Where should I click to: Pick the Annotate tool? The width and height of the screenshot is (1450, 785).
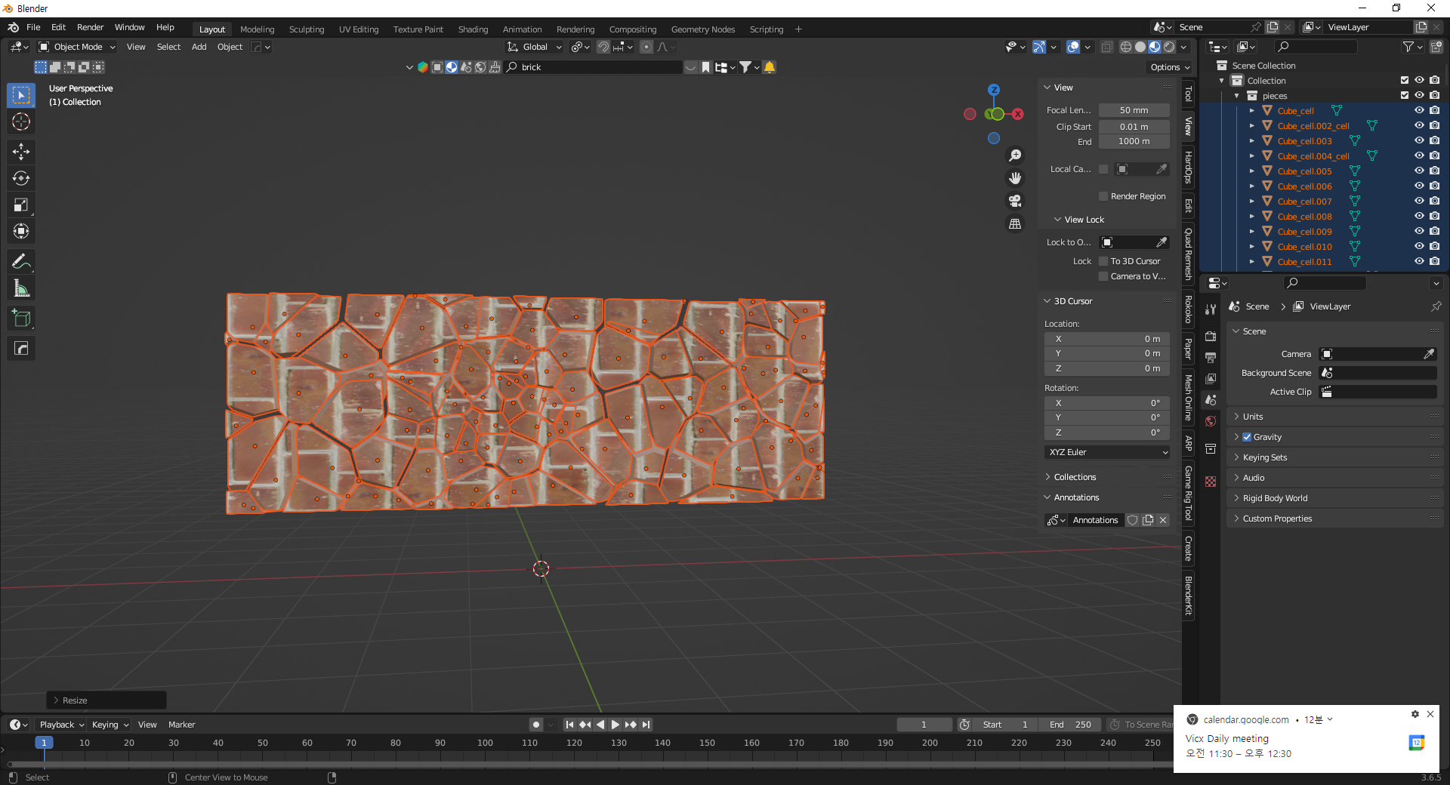tap(21, 261)
